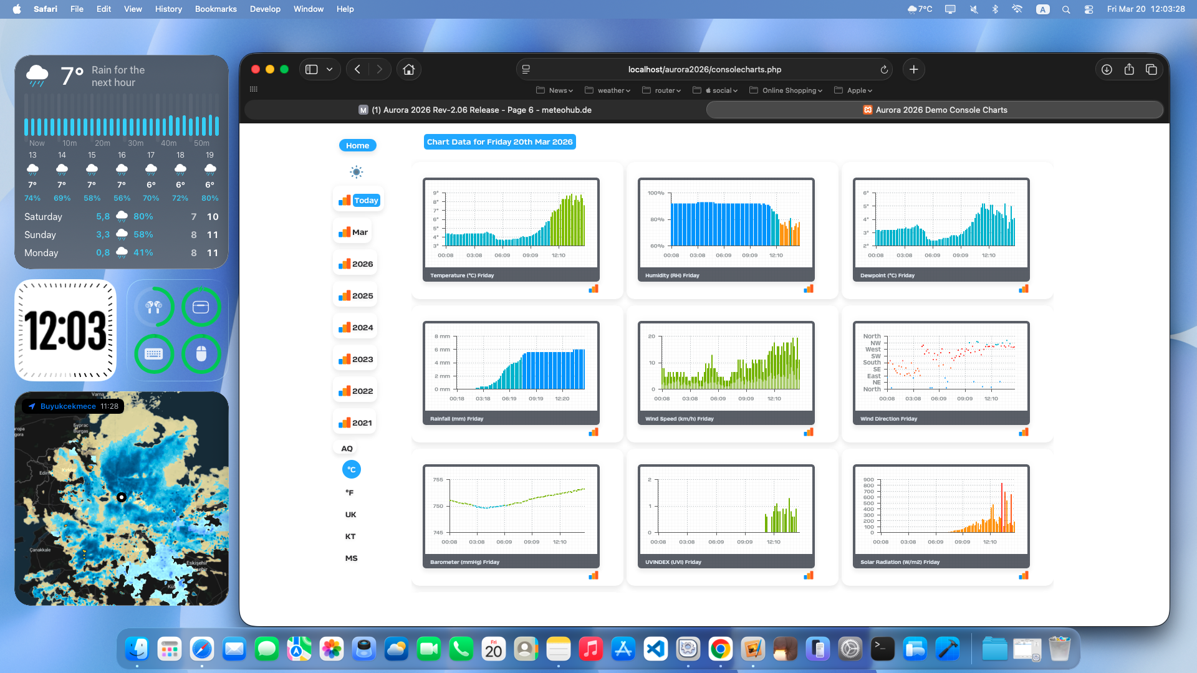Open the Bookmarks menu

[x=216, y=9]
